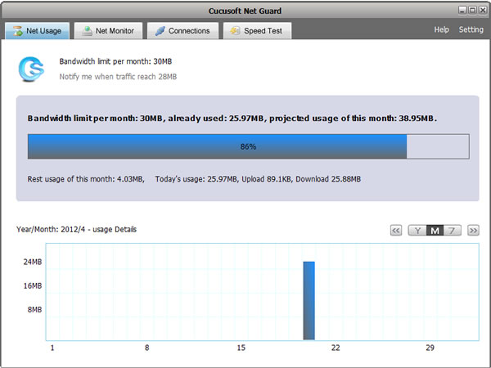Viewport: 491px width, 368px height.
Task: Maximize the Net Guard window
Action: [473, 11]
